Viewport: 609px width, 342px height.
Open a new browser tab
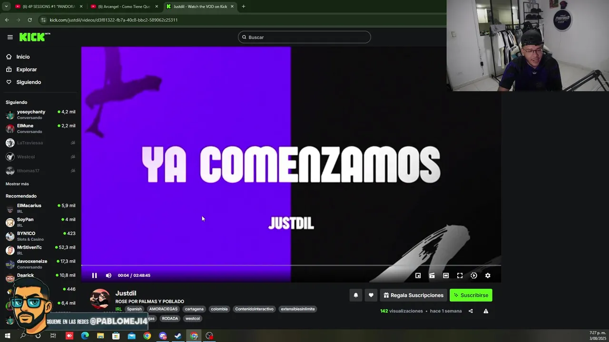[244, 7]
